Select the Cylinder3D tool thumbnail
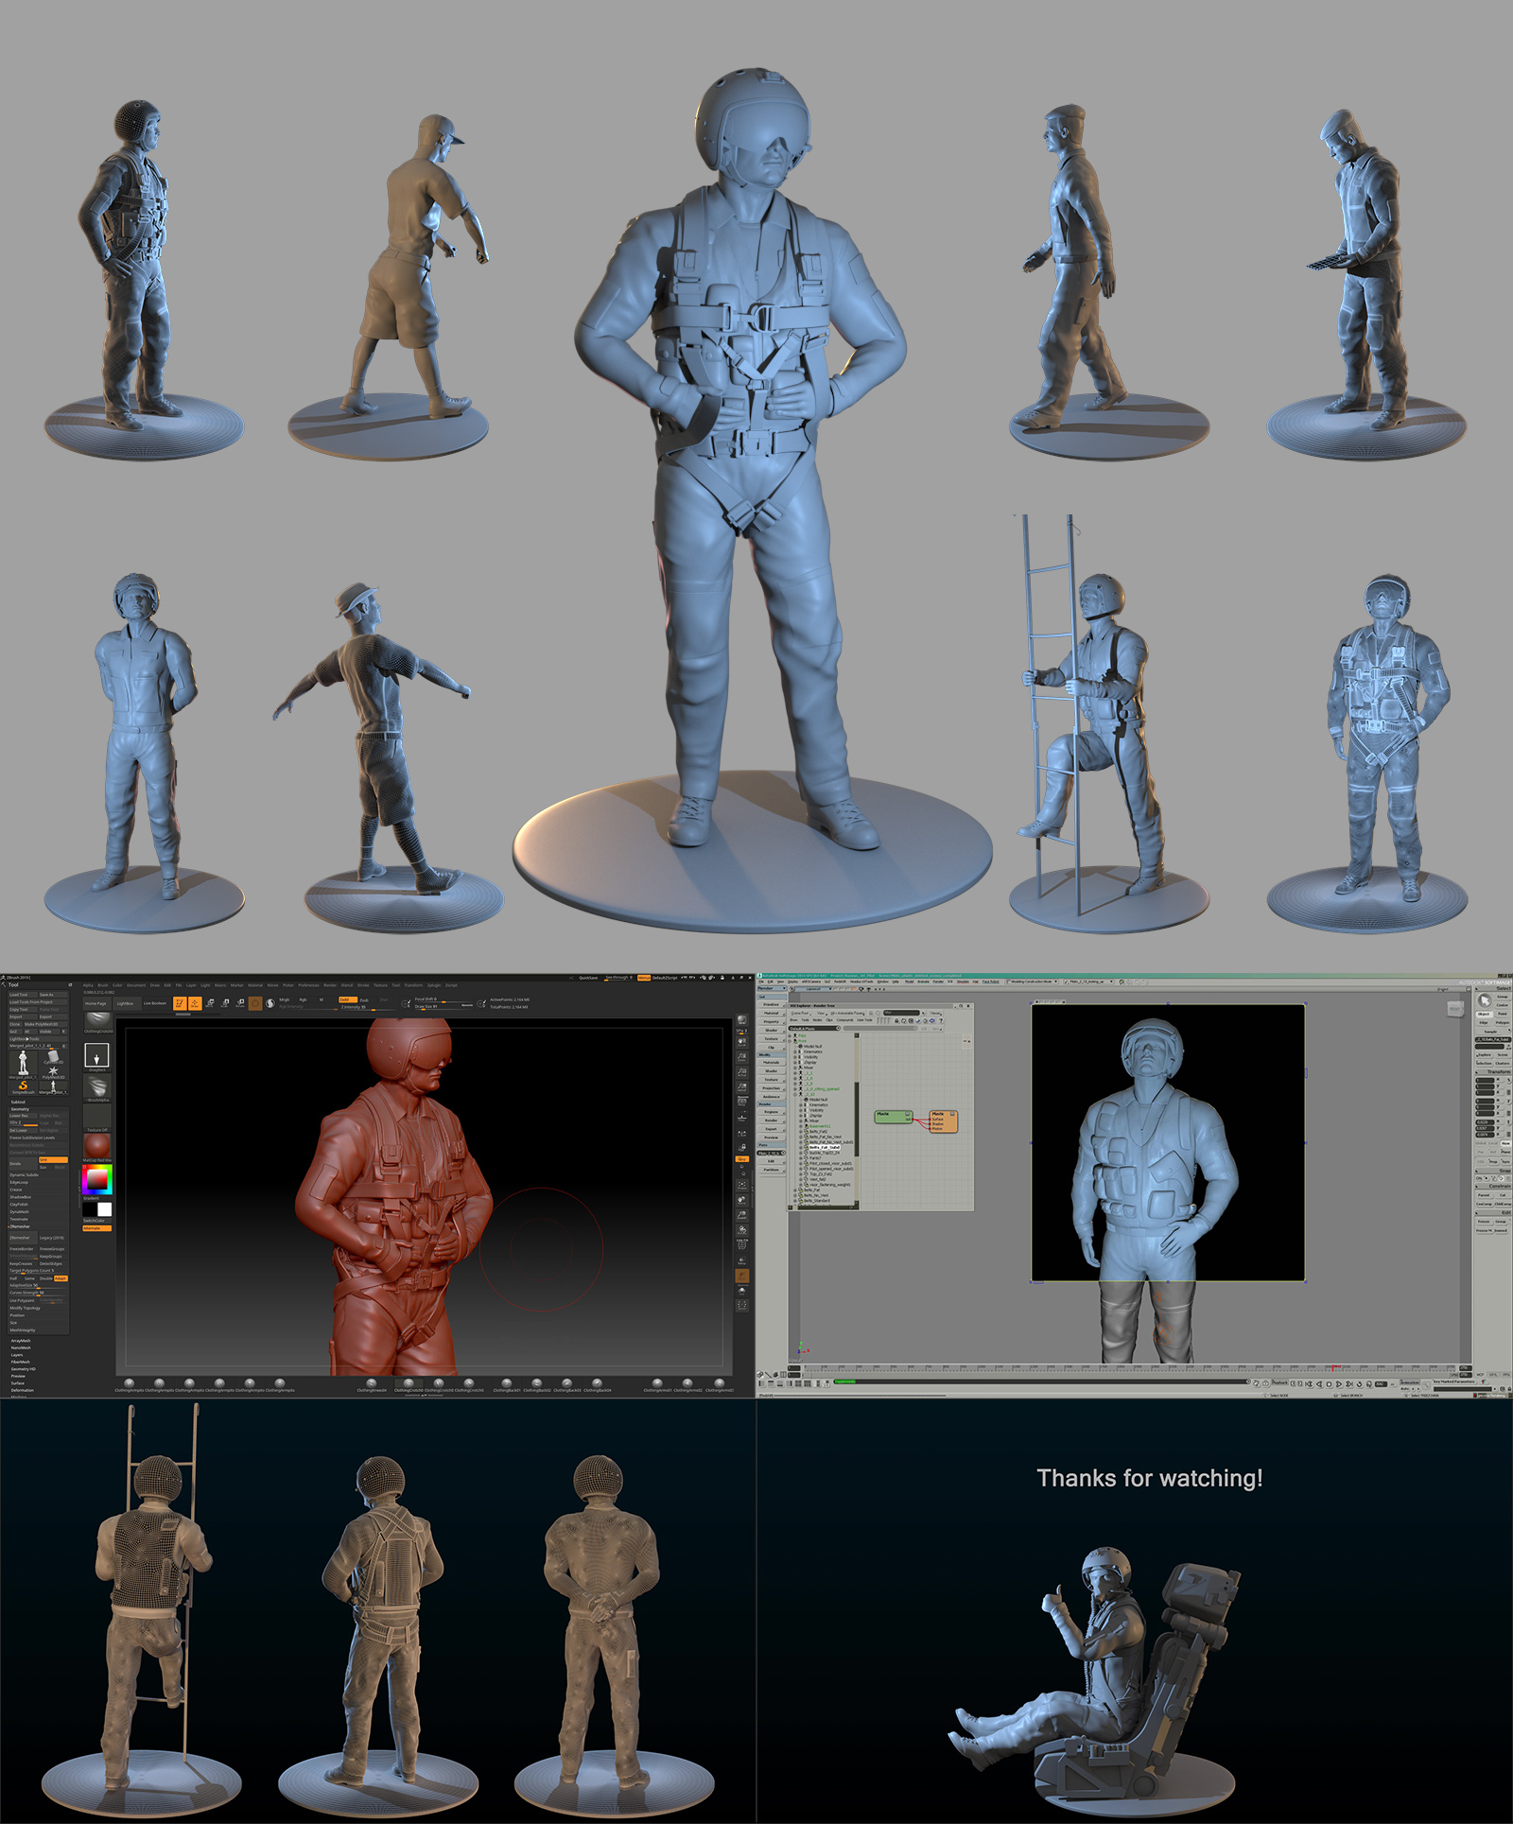The width and height of the screenshot is (1513, 1824). point(53,1057)
